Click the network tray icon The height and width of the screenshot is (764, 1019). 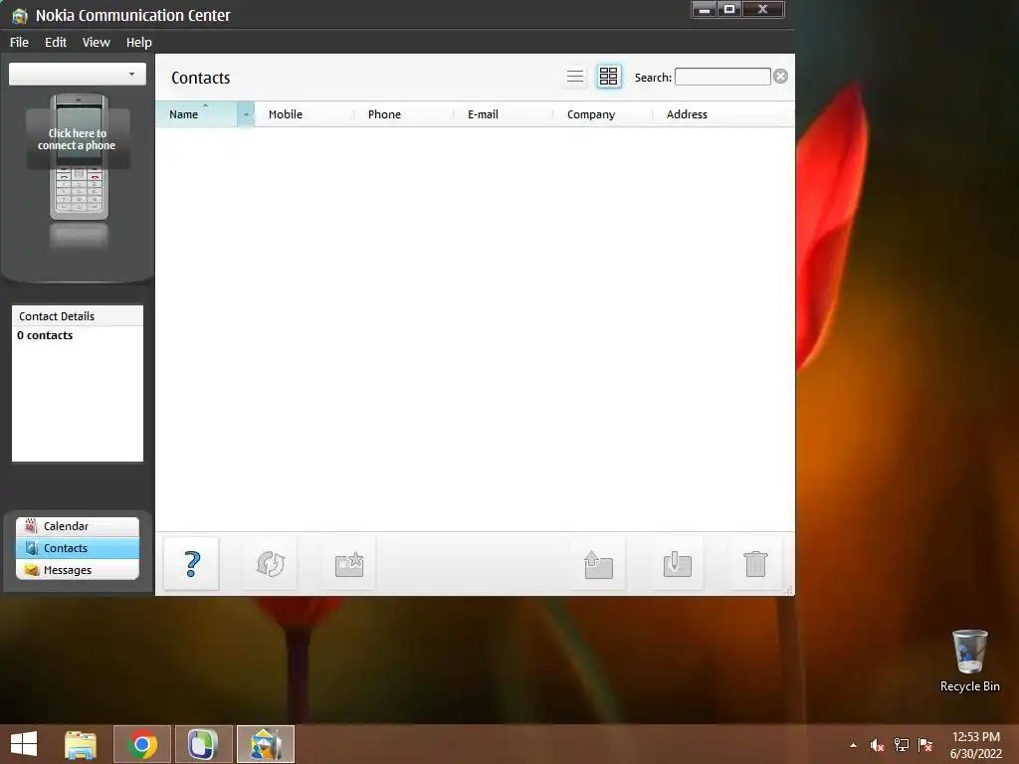pos(902,745)
